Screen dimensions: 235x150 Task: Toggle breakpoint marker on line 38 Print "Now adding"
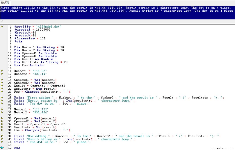pyautogui.click(x=2, y=136)
